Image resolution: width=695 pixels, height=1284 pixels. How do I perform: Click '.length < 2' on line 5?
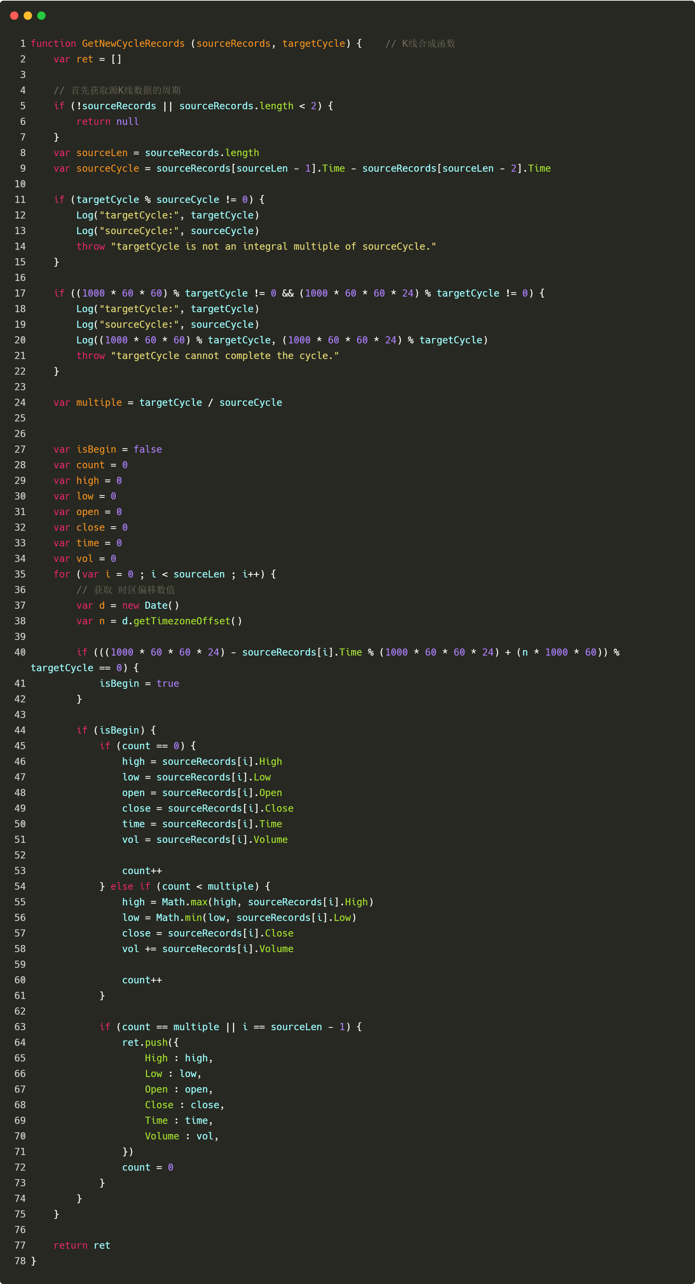point(285,106)
